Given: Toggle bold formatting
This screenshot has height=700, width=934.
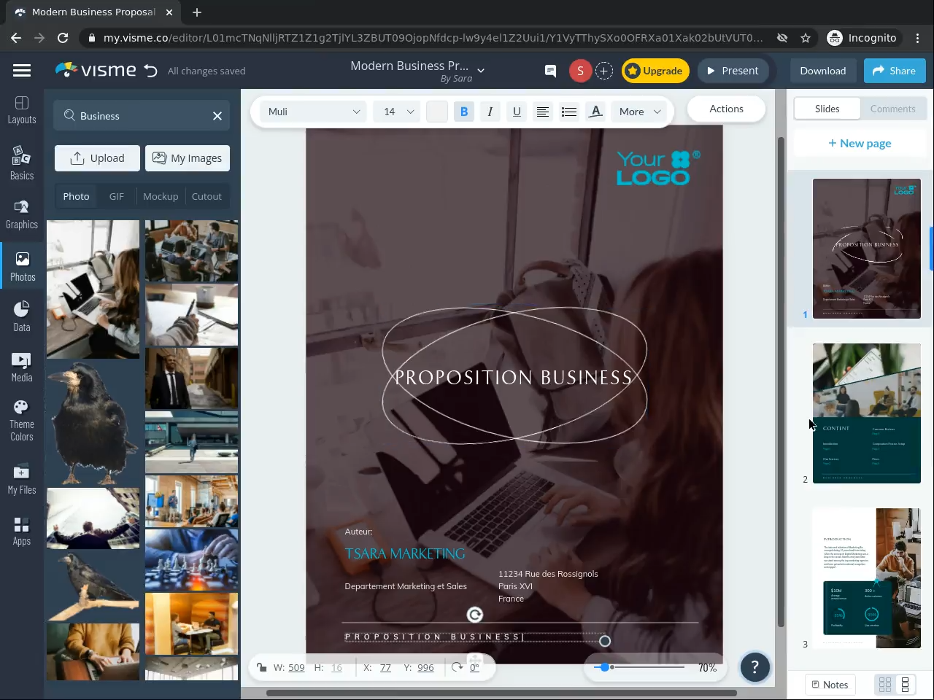Looking at the screenshot, I should pyautogui.click(x=464, y=112).
